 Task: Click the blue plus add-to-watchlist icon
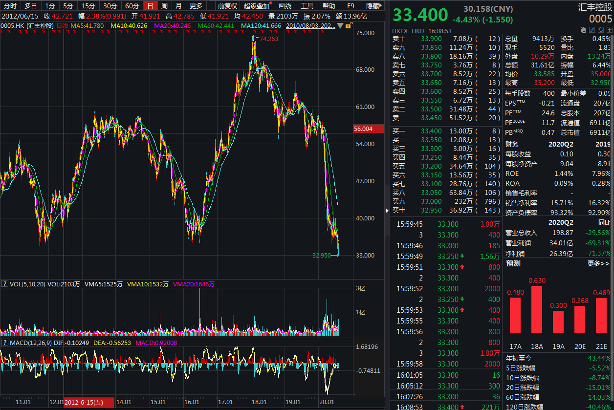(x=609, y=30)
